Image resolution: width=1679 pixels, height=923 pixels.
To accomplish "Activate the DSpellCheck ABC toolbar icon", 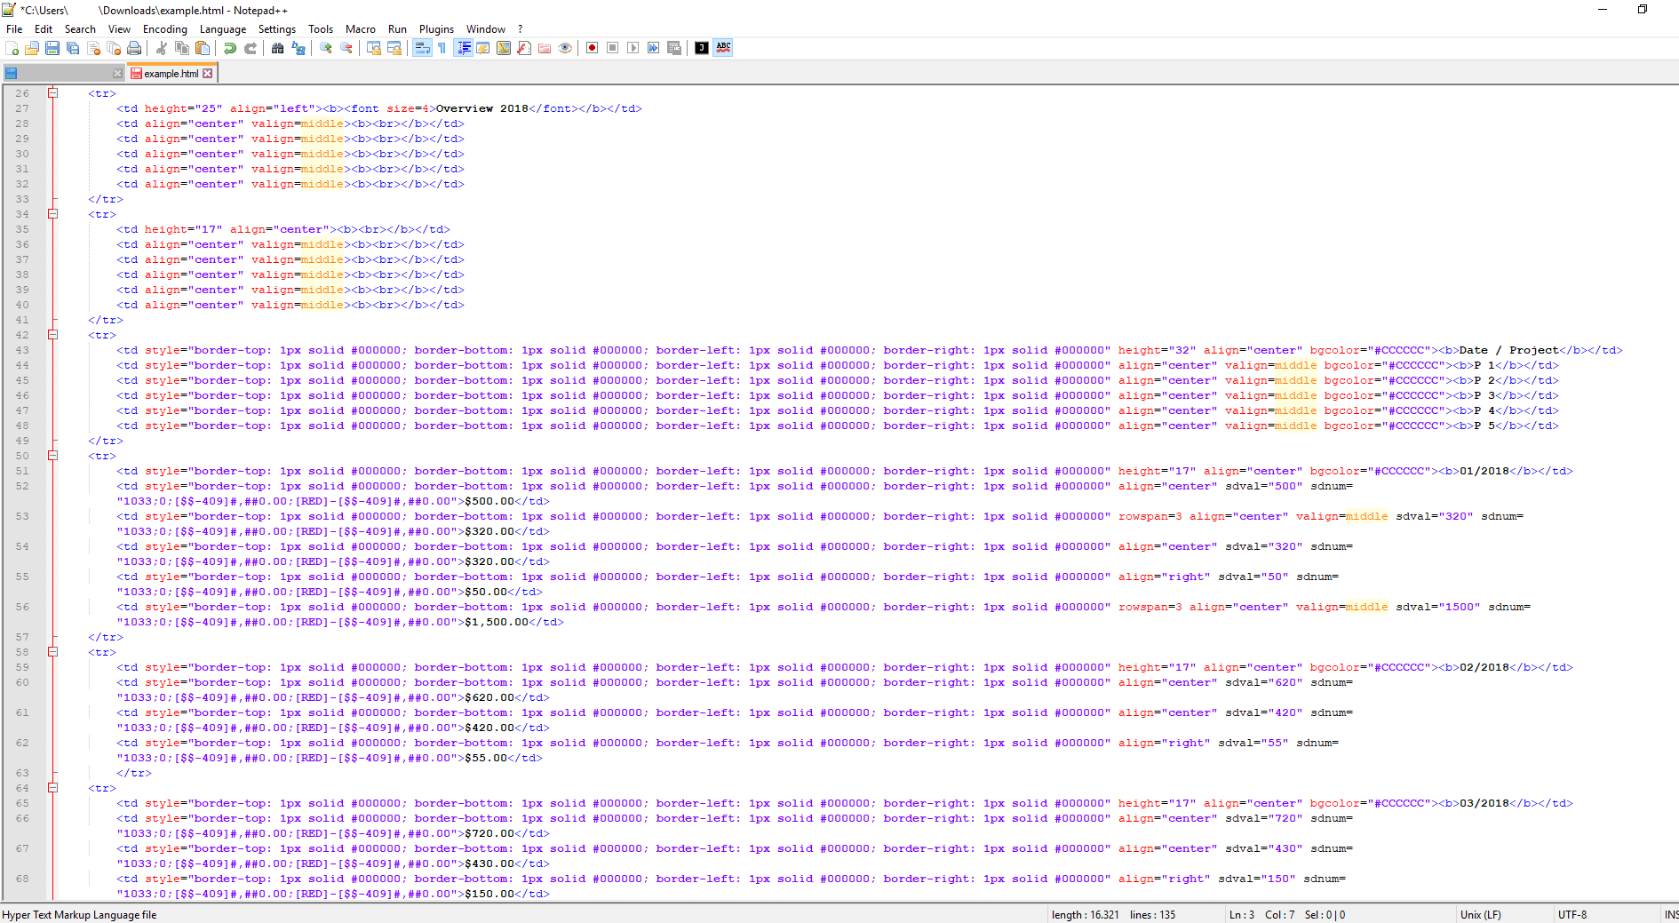I will tap(724, 48).
